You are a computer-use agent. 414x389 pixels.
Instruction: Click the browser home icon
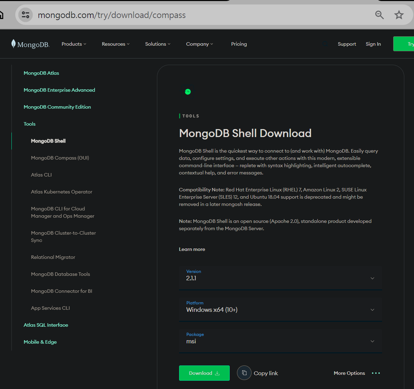point(1,15)
